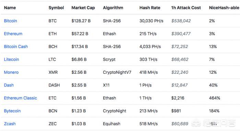Click the watermark logo icon near Zcash row
The height and width of the screenshot is (131, 240).
(196, 123)
